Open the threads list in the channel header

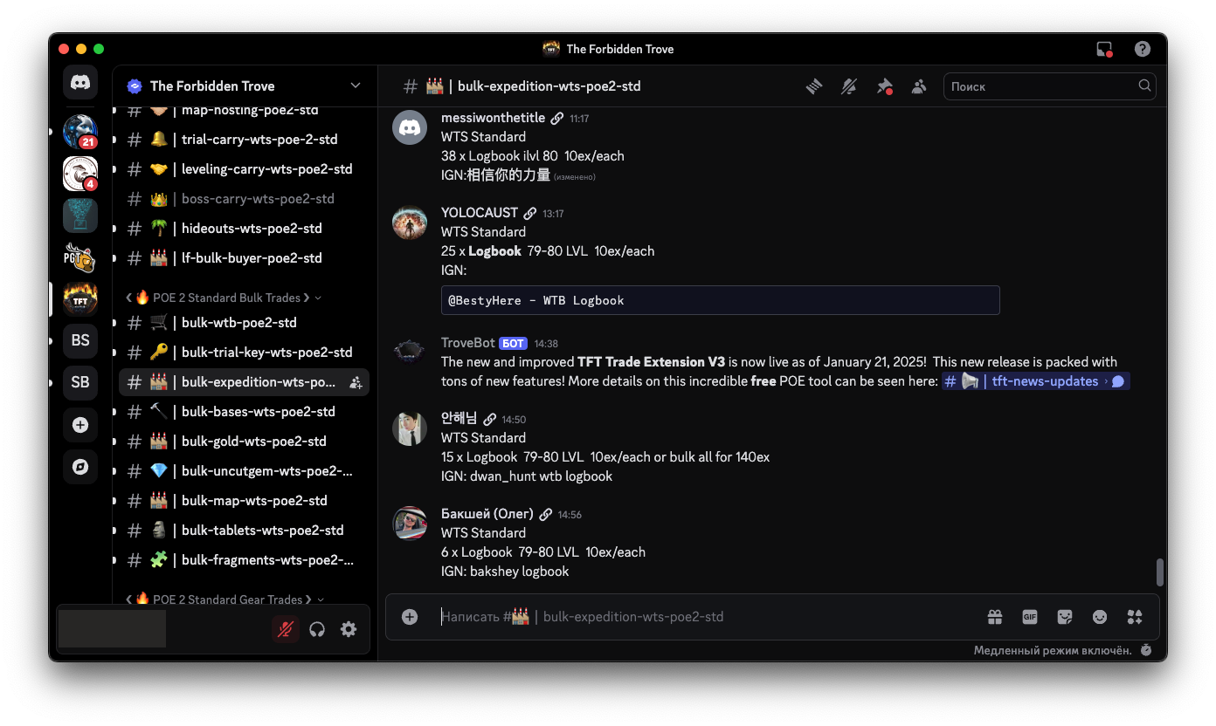coord(814,86)
